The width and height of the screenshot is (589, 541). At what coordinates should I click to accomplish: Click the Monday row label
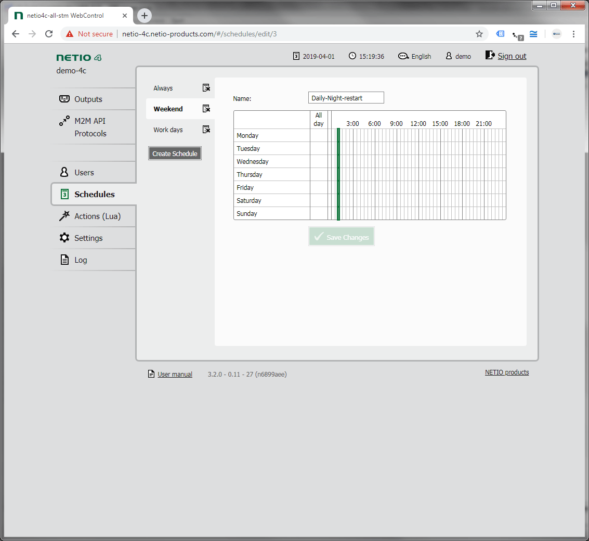247,135
